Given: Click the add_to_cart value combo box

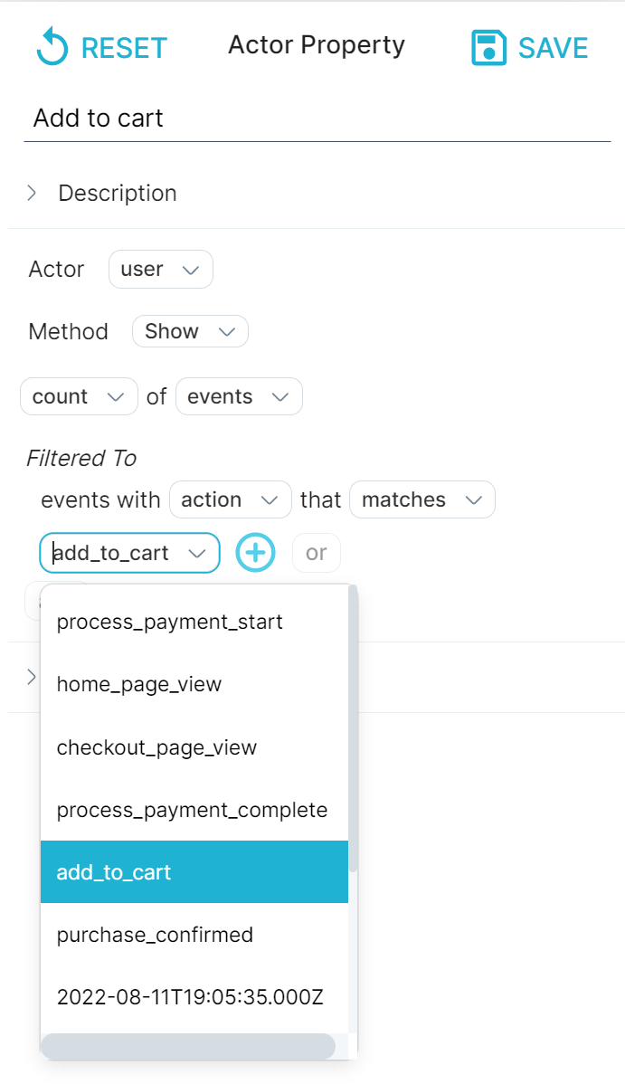Looking at the screenshot, I should click(130, 552).
